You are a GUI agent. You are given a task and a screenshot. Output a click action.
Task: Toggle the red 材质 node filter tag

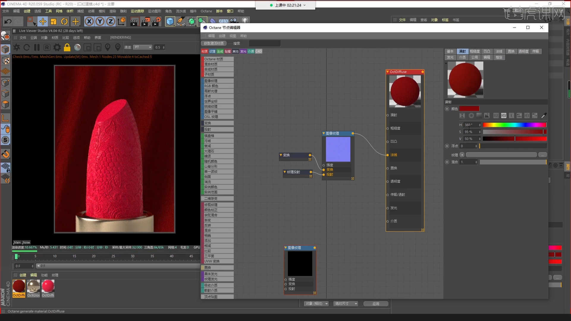click(x=205, y=51)
